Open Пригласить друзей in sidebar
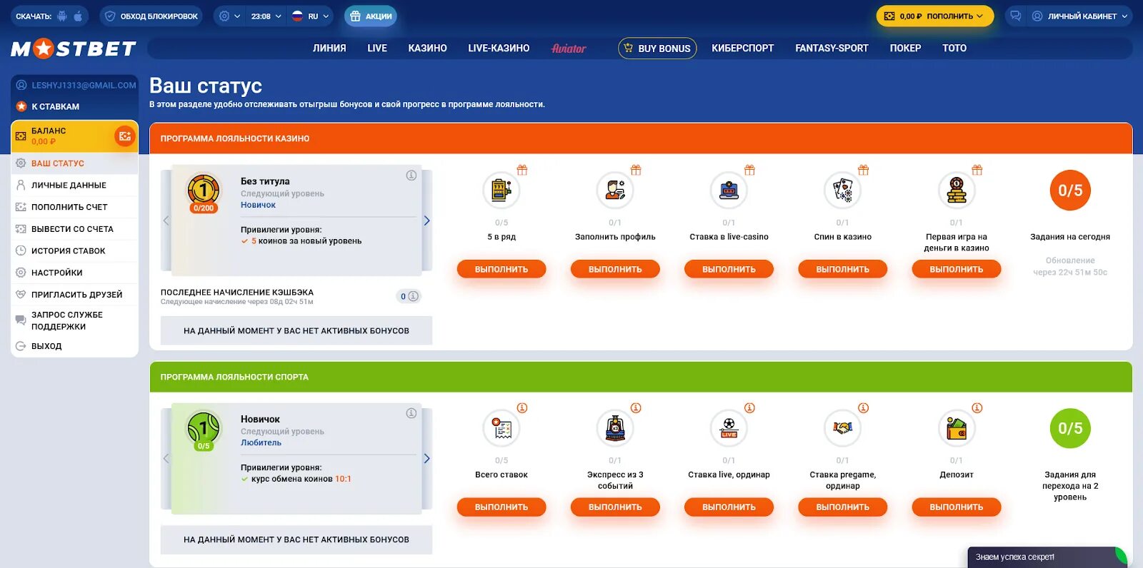This screenshot has width=1143, height=568. pos(74,294)
